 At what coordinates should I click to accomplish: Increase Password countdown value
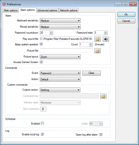(x=51, y=32)
